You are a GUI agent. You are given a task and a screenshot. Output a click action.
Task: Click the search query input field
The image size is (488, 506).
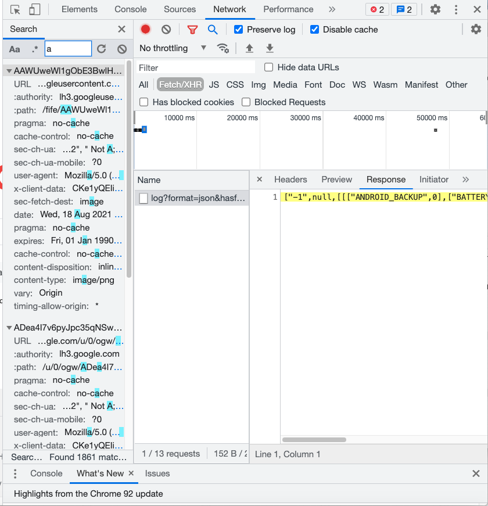tap(68, 49)
